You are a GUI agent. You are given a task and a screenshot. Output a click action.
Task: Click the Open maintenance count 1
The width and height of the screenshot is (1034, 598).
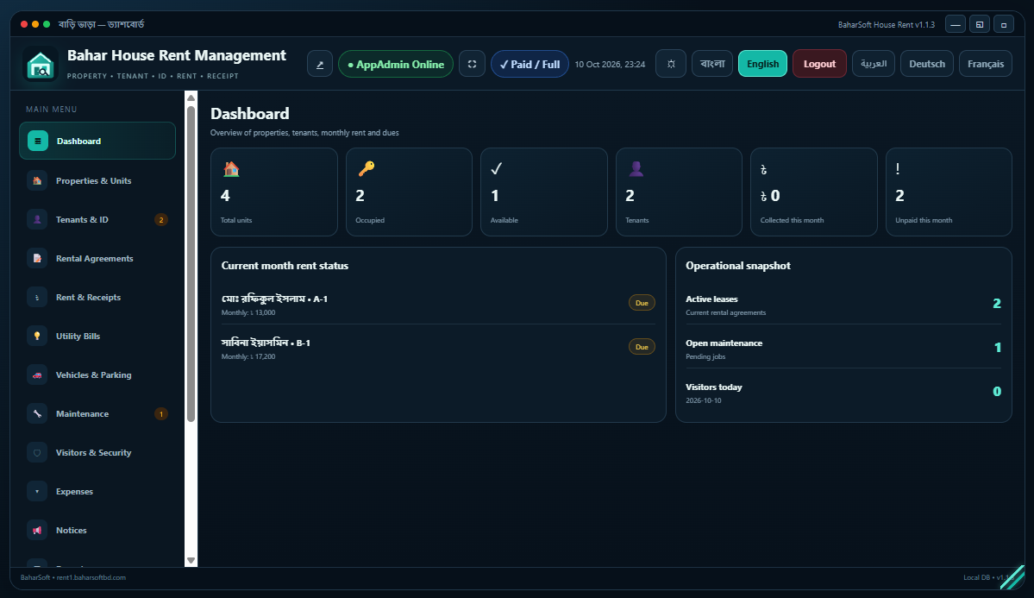pos(998,347)
